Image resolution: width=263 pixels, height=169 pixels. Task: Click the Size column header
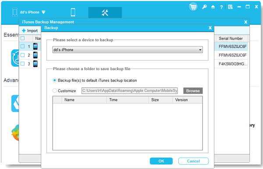(x=160, y=100)
